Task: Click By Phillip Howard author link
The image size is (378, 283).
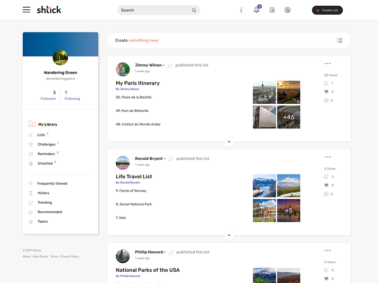Action: point(128,276)
